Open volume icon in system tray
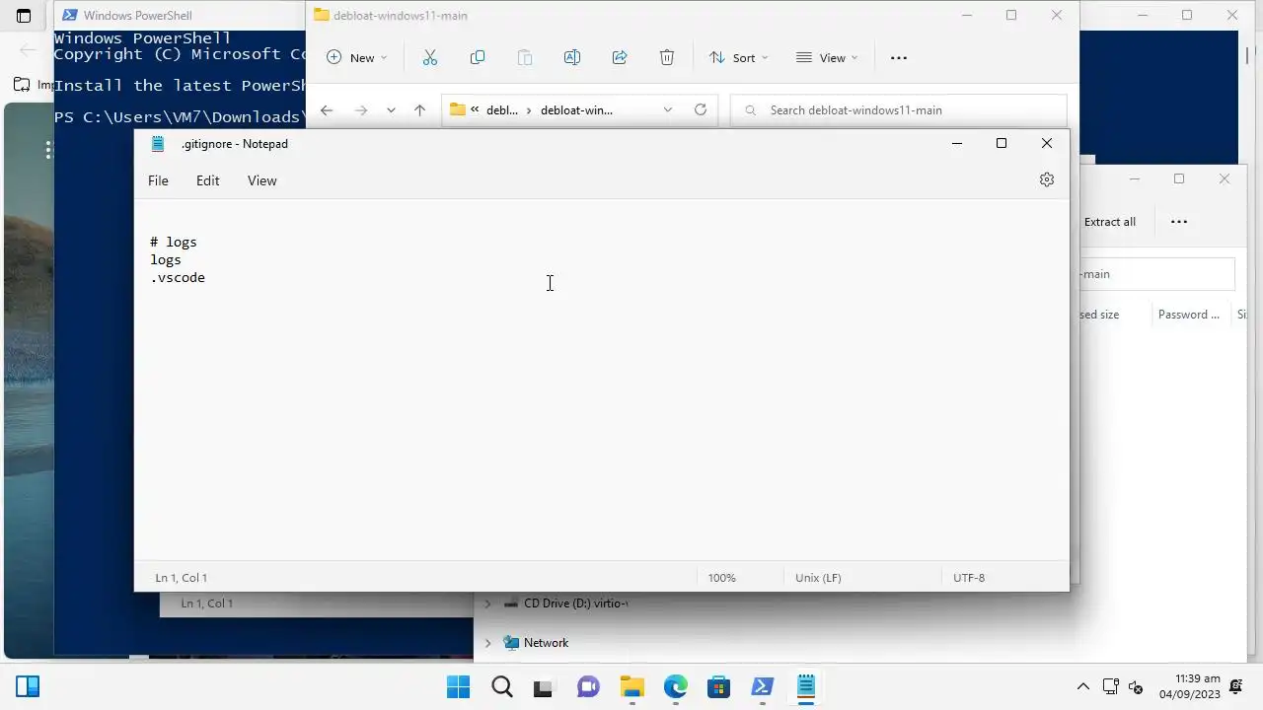Viewport: 1263px width, 710px height. (1136, 686)
